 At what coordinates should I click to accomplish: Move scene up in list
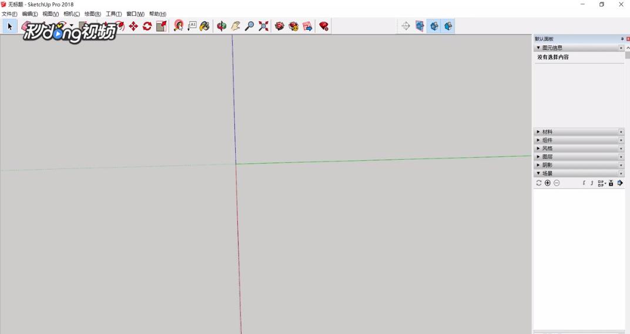pyautogui.click(x=584, y=183)
